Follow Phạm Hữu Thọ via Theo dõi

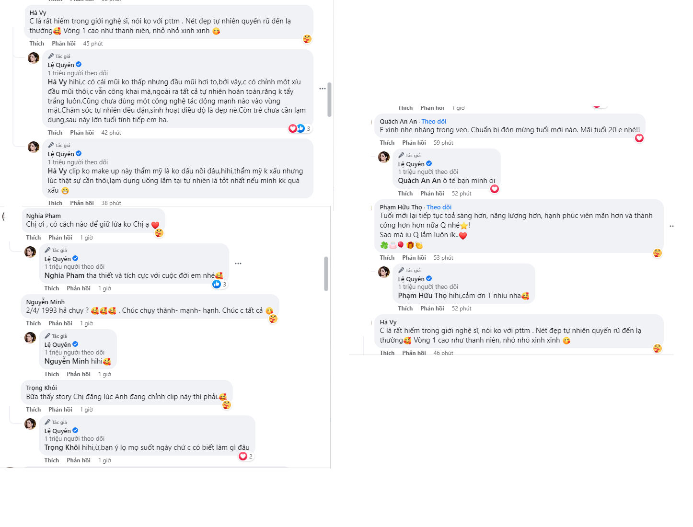pyautogui.click(x=439, y=207)
